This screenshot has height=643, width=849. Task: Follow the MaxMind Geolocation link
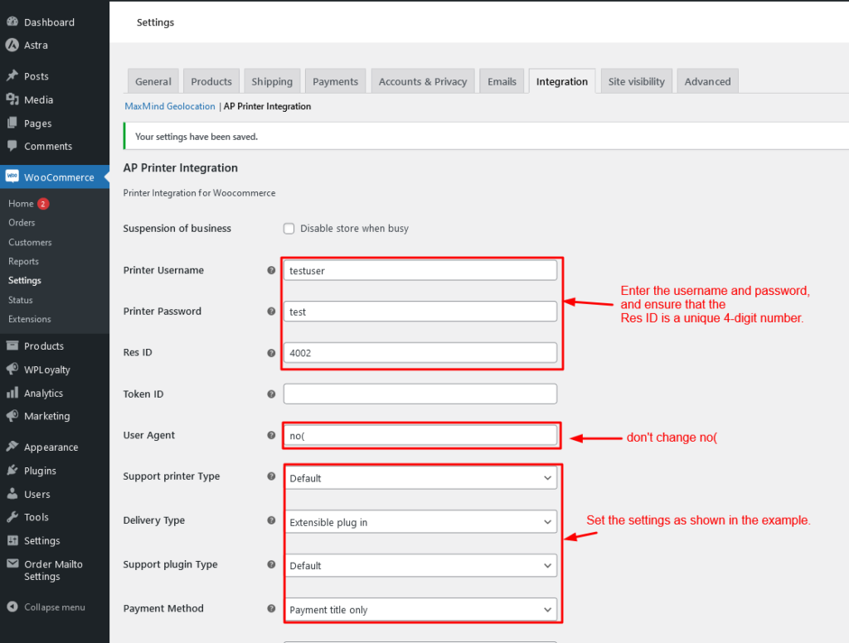pyautogui.click(x=170, y=106)
